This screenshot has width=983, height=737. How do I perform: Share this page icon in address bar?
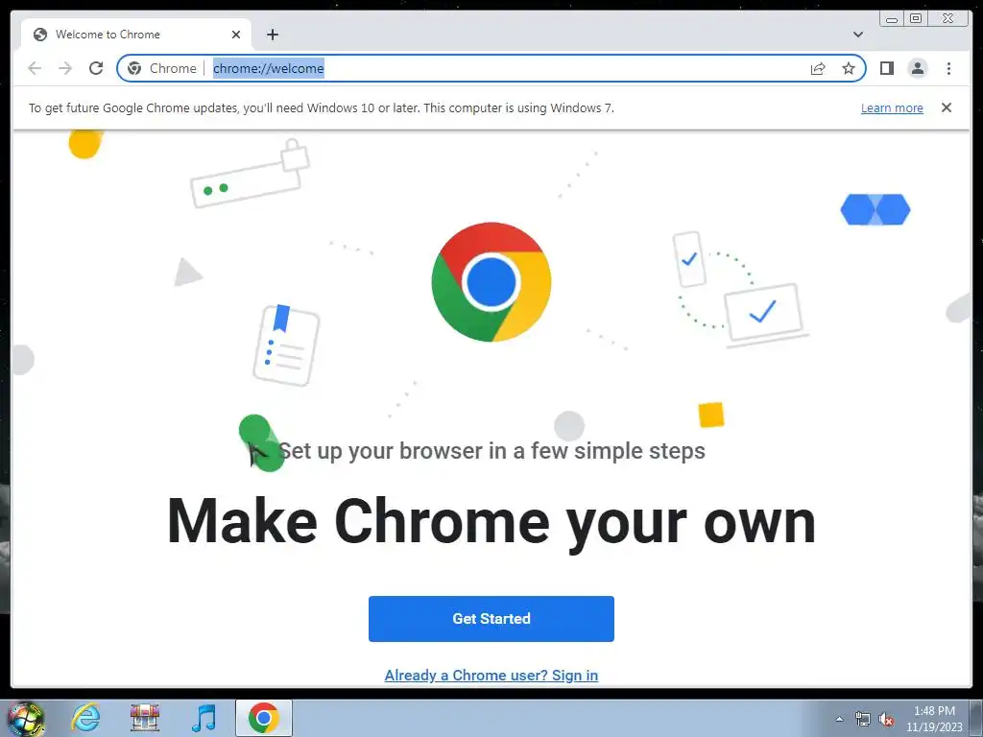pos(818,68)
